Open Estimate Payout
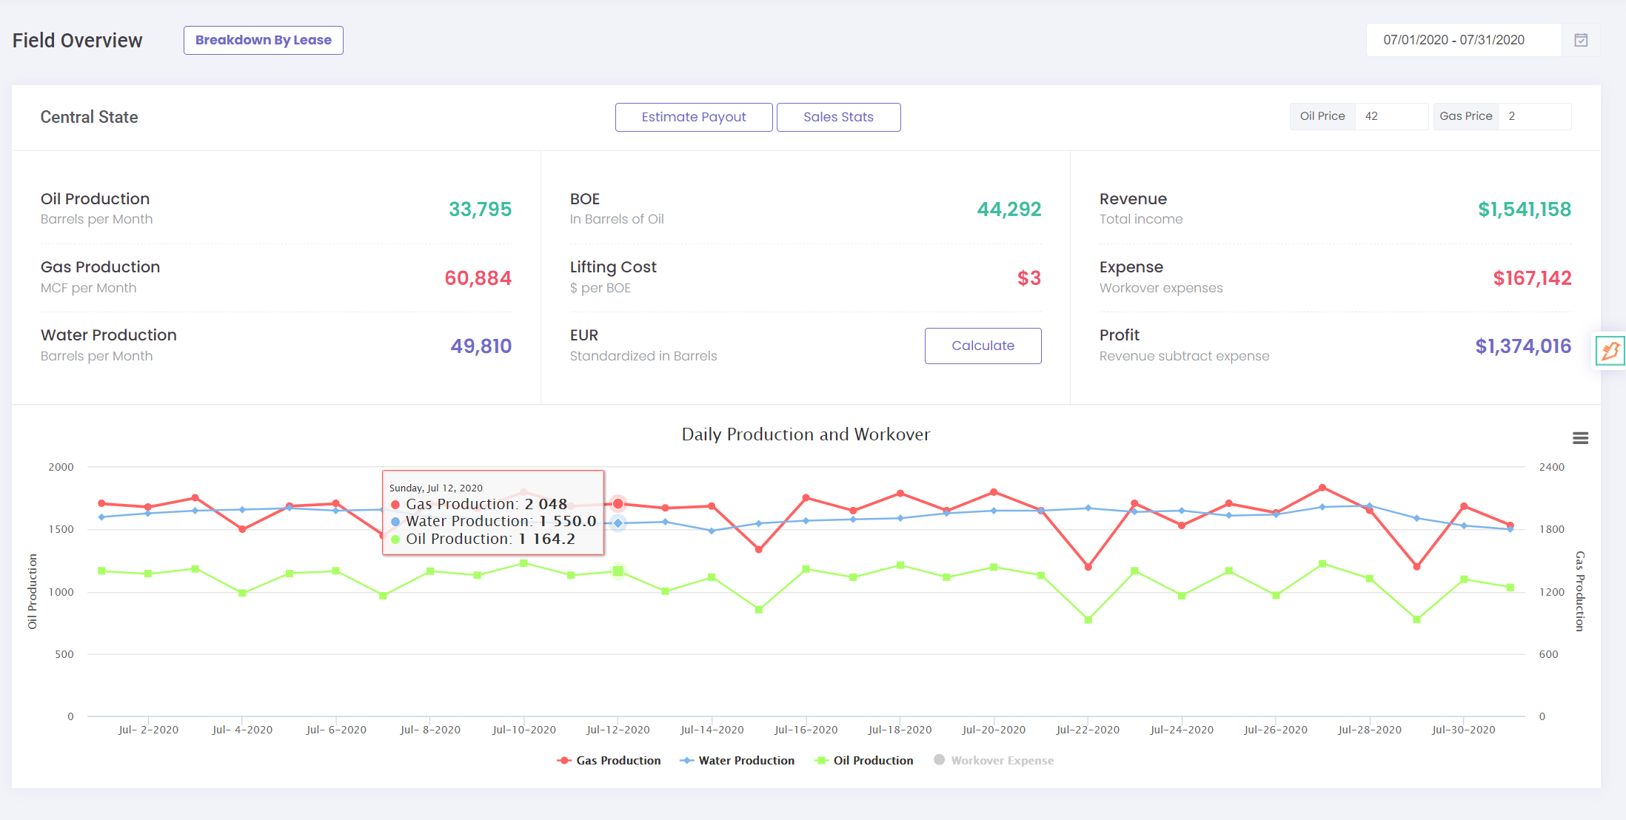 (x=693, y=117)
